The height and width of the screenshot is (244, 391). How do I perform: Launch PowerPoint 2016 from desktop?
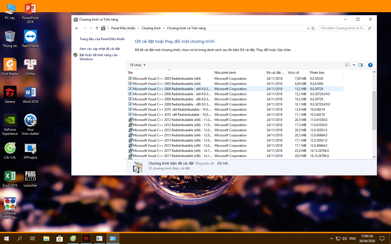click(30, 13)
